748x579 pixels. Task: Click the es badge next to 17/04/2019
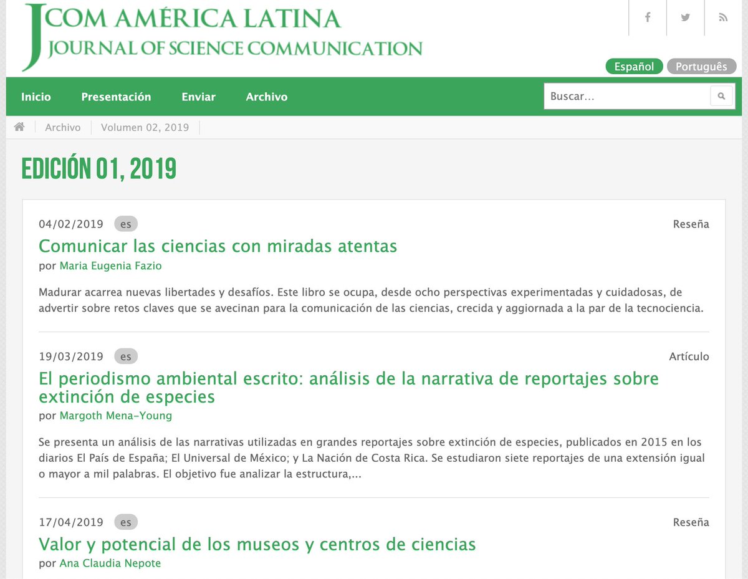tap(126, 522)
